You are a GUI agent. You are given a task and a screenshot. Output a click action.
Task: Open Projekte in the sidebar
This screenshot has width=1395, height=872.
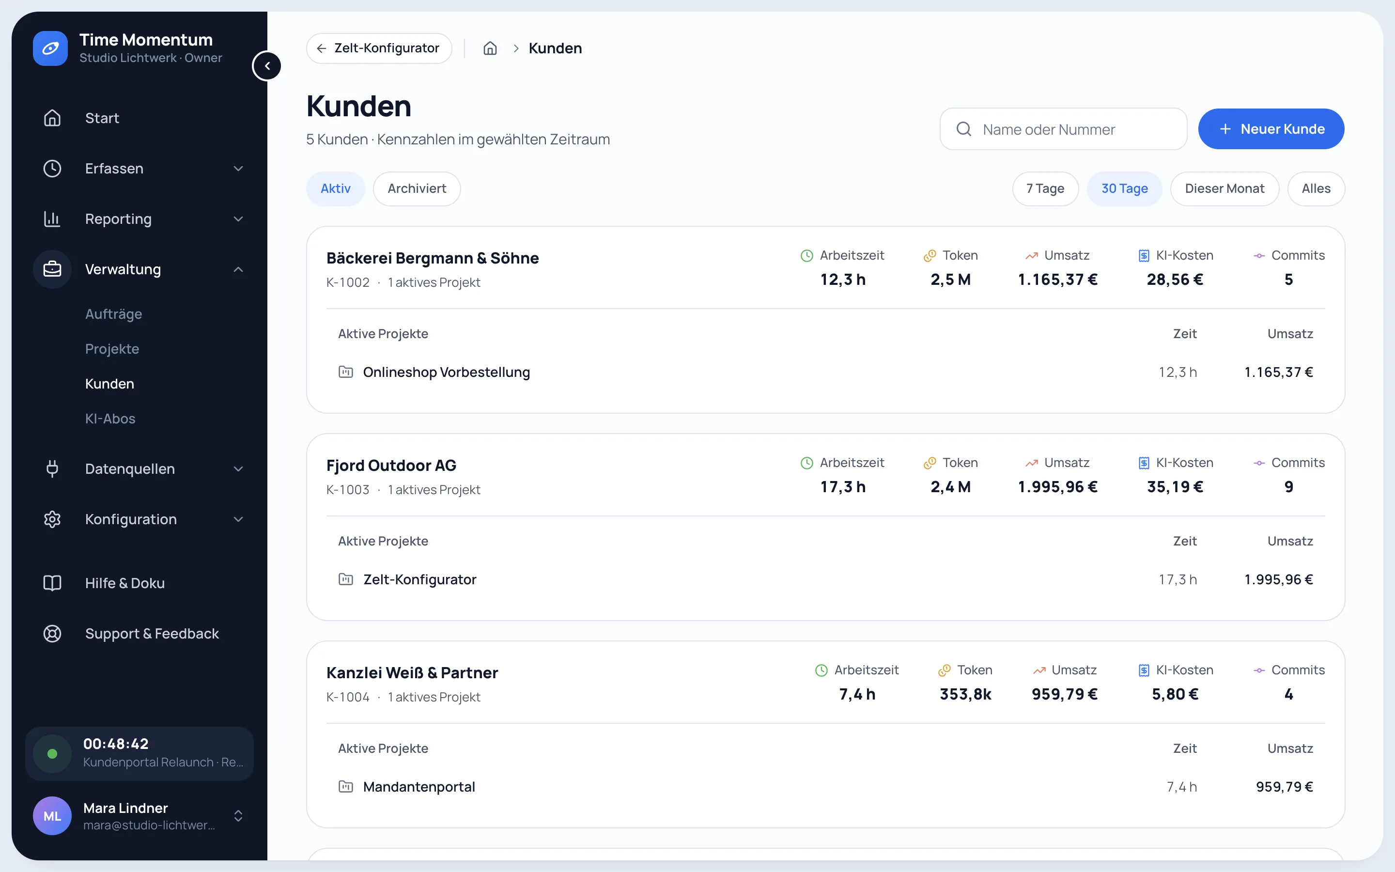click(x=112, y=349)
